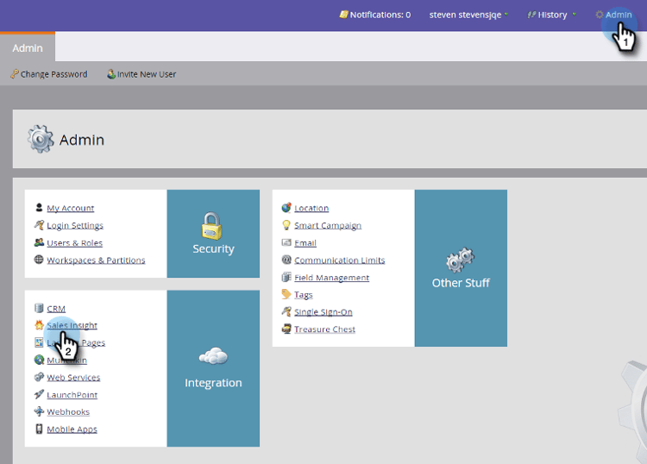647x464 pixels.
Task: Open the Mobile Apps link
Action: [72, 430]
